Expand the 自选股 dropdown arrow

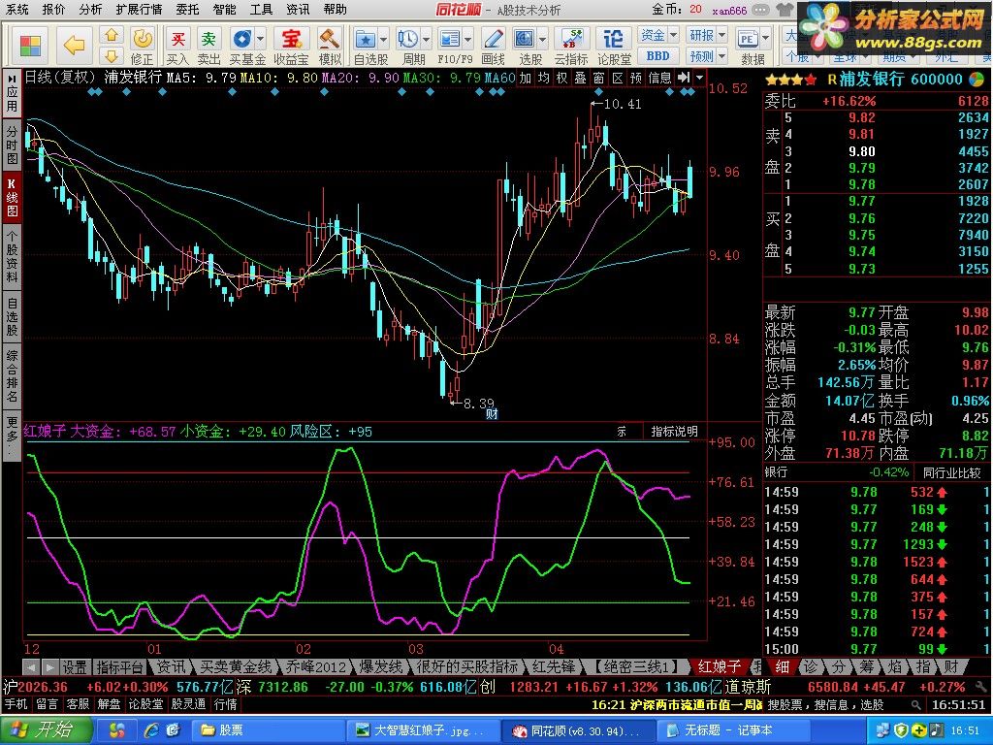(384, 39)
